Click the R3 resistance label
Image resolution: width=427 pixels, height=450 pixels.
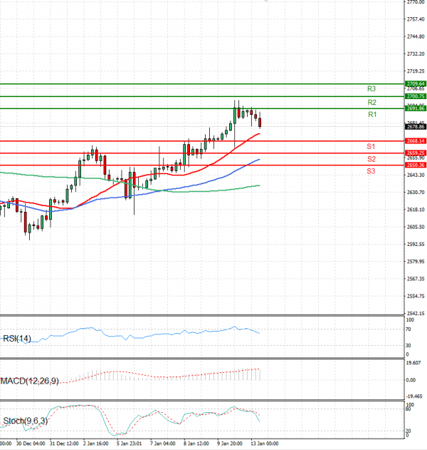coord(371,88)
